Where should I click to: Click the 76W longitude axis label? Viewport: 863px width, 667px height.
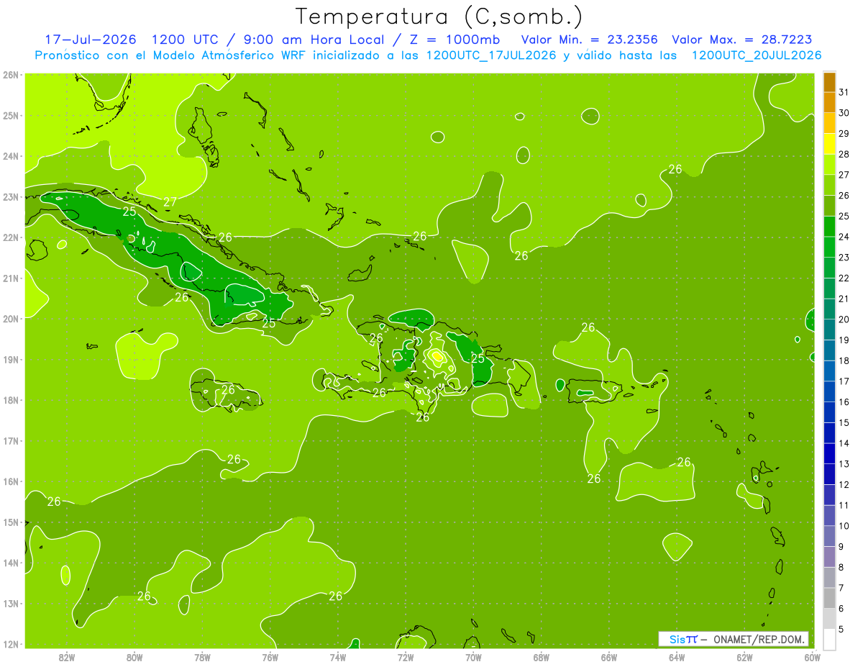[270, 657]
